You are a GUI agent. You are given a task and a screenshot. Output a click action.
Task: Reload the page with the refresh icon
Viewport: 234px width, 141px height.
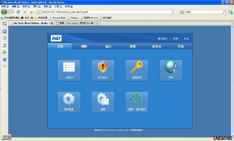[18, 12]
